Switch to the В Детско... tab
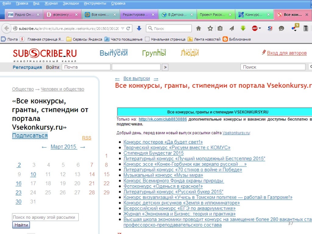This screenshot has width=312, height=234. pyautogui.click(x=178, y=15)
